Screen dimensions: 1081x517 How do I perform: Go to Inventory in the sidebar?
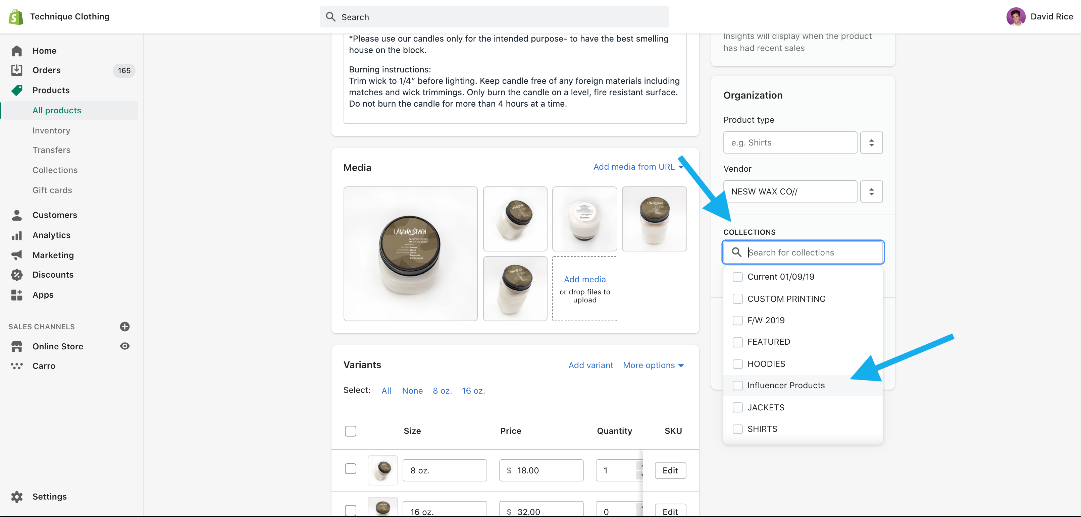coord(51,130)
